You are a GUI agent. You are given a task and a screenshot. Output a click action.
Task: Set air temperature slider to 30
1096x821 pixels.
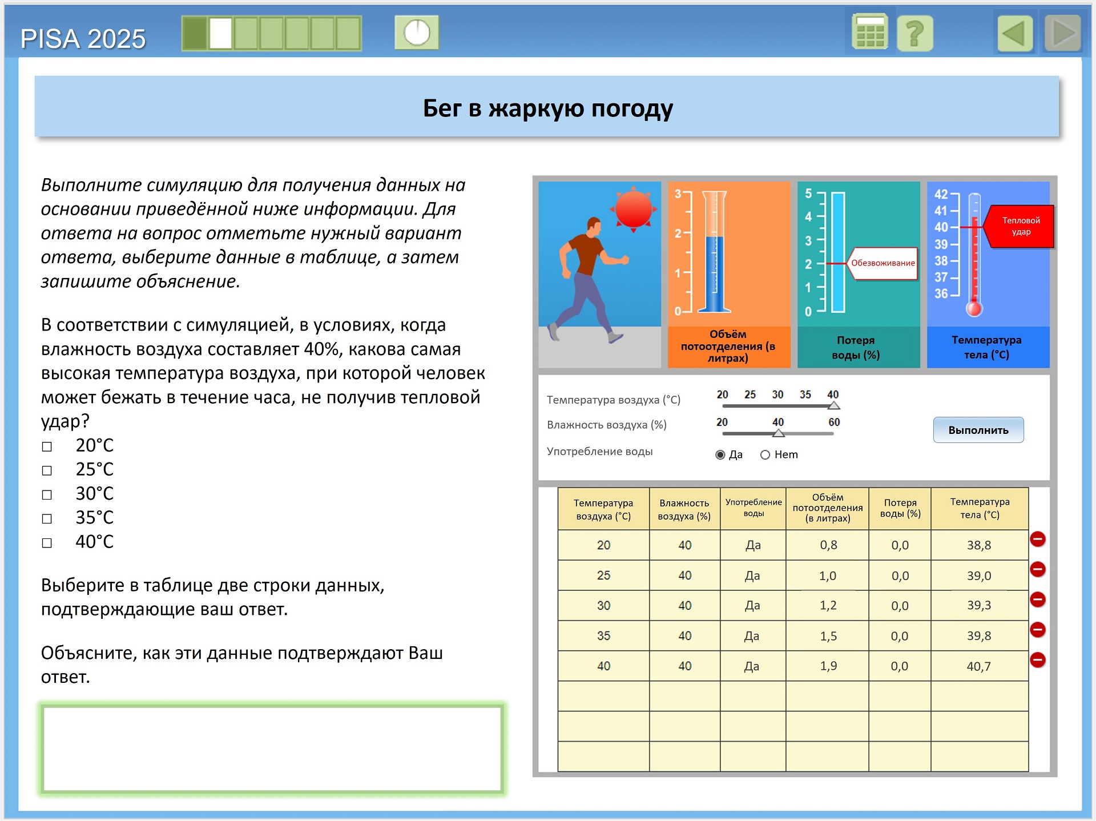(777, 406)
